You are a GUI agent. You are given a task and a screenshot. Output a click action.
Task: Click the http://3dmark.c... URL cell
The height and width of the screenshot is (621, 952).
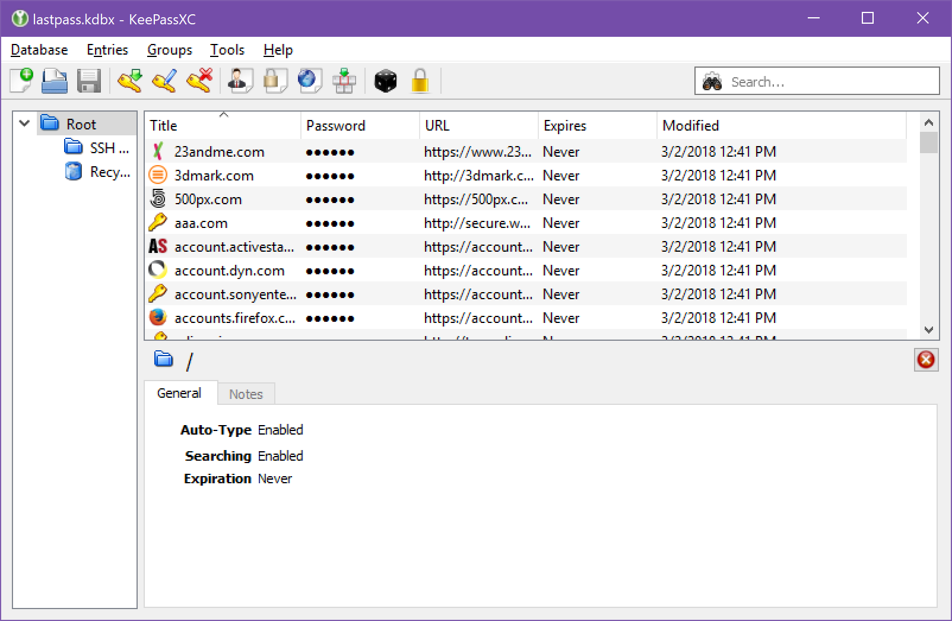tap(478, 176)
